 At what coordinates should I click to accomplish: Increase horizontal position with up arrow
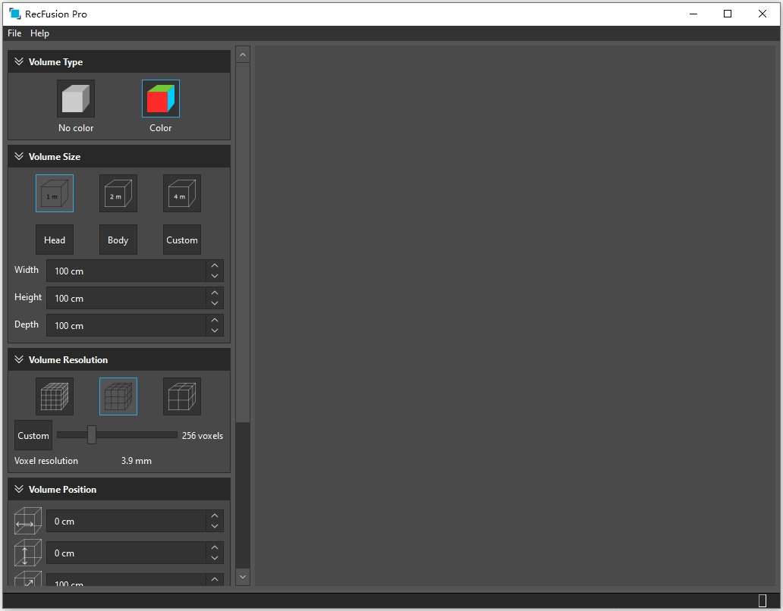(215, 515)
